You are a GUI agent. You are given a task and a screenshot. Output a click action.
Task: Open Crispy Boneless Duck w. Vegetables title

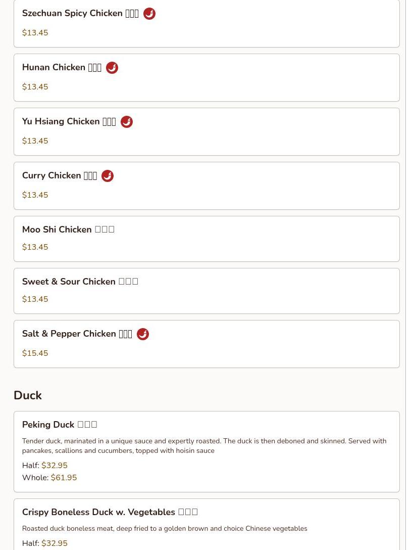(x=110, y=512)
